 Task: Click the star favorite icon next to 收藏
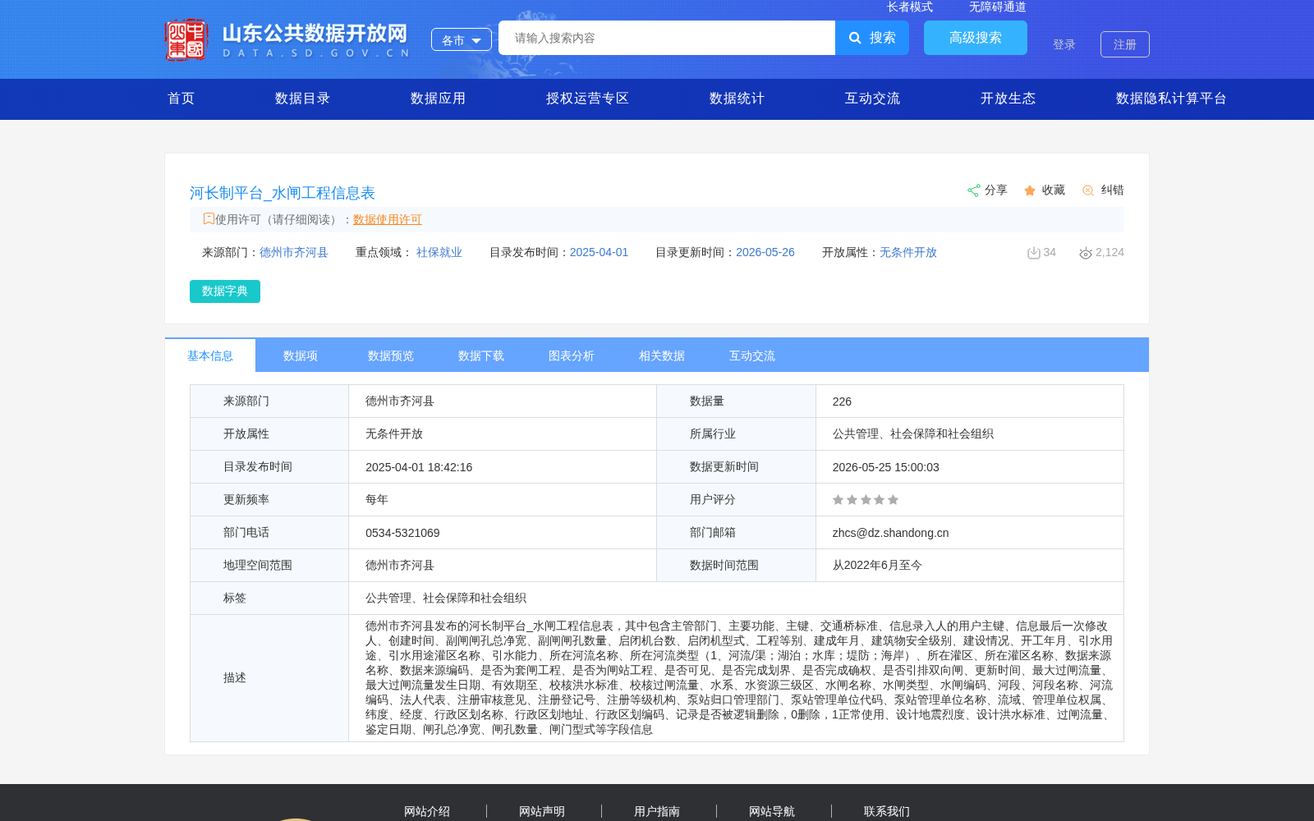point(1030,190)
